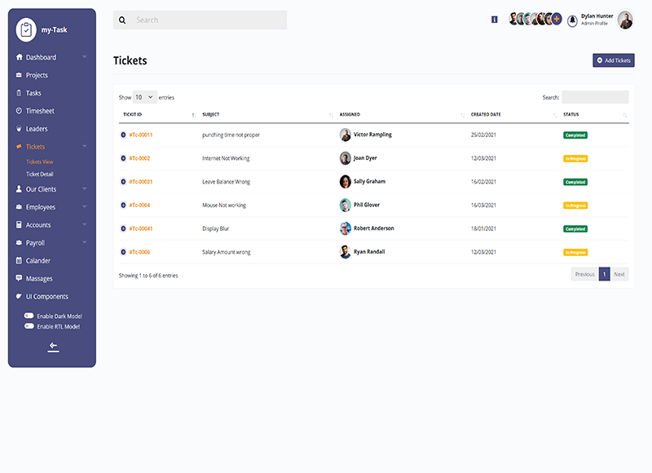
Task: Sort table by Tickit ID column
Action: click(155, 114)
